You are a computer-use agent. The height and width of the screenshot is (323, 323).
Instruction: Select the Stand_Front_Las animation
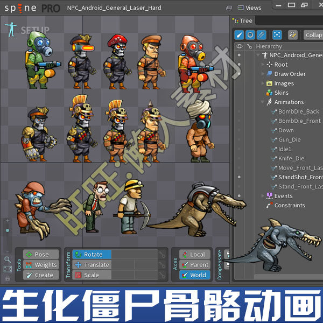click(300, 186)
